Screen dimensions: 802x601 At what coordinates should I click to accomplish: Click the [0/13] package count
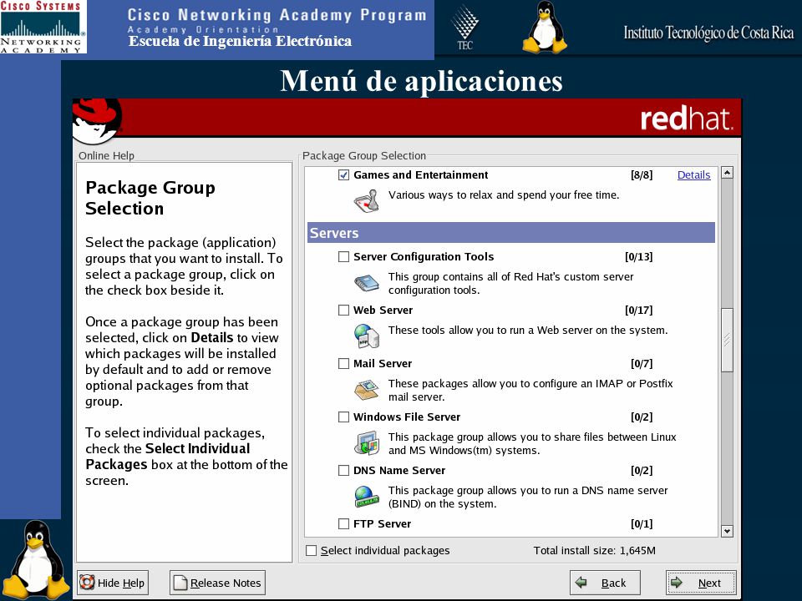click(639, 256)
